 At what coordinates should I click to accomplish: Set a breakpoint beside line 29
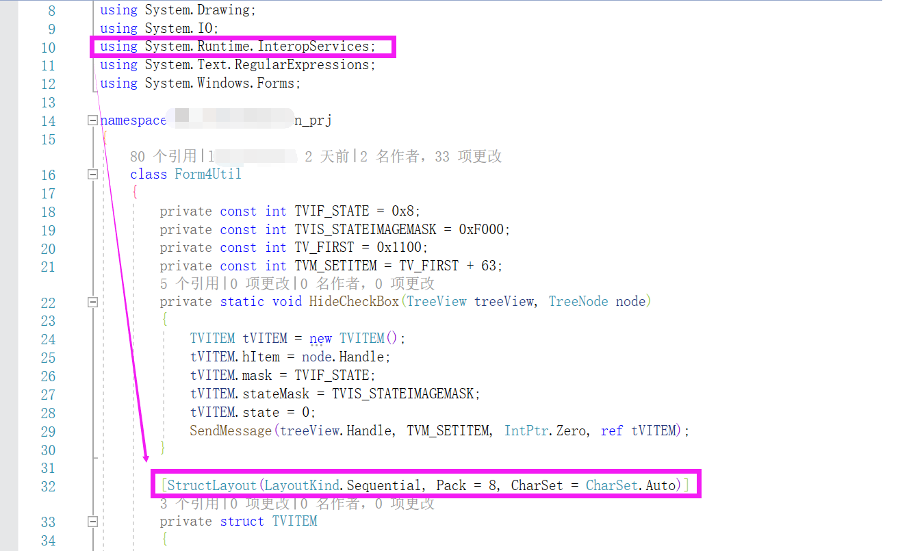pyautogui.click(x=10, y=431)
